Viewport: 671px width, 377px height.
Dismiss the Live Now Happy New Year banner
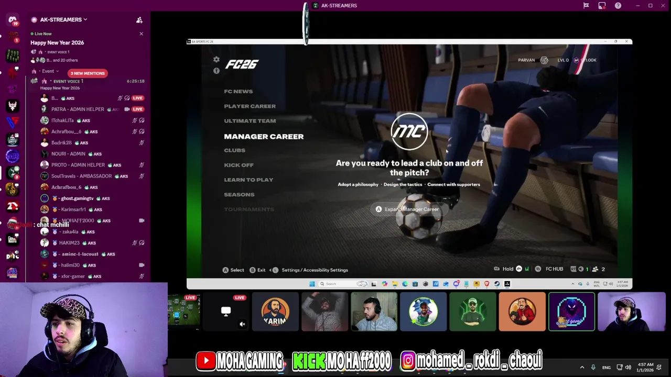click(141, 34)
